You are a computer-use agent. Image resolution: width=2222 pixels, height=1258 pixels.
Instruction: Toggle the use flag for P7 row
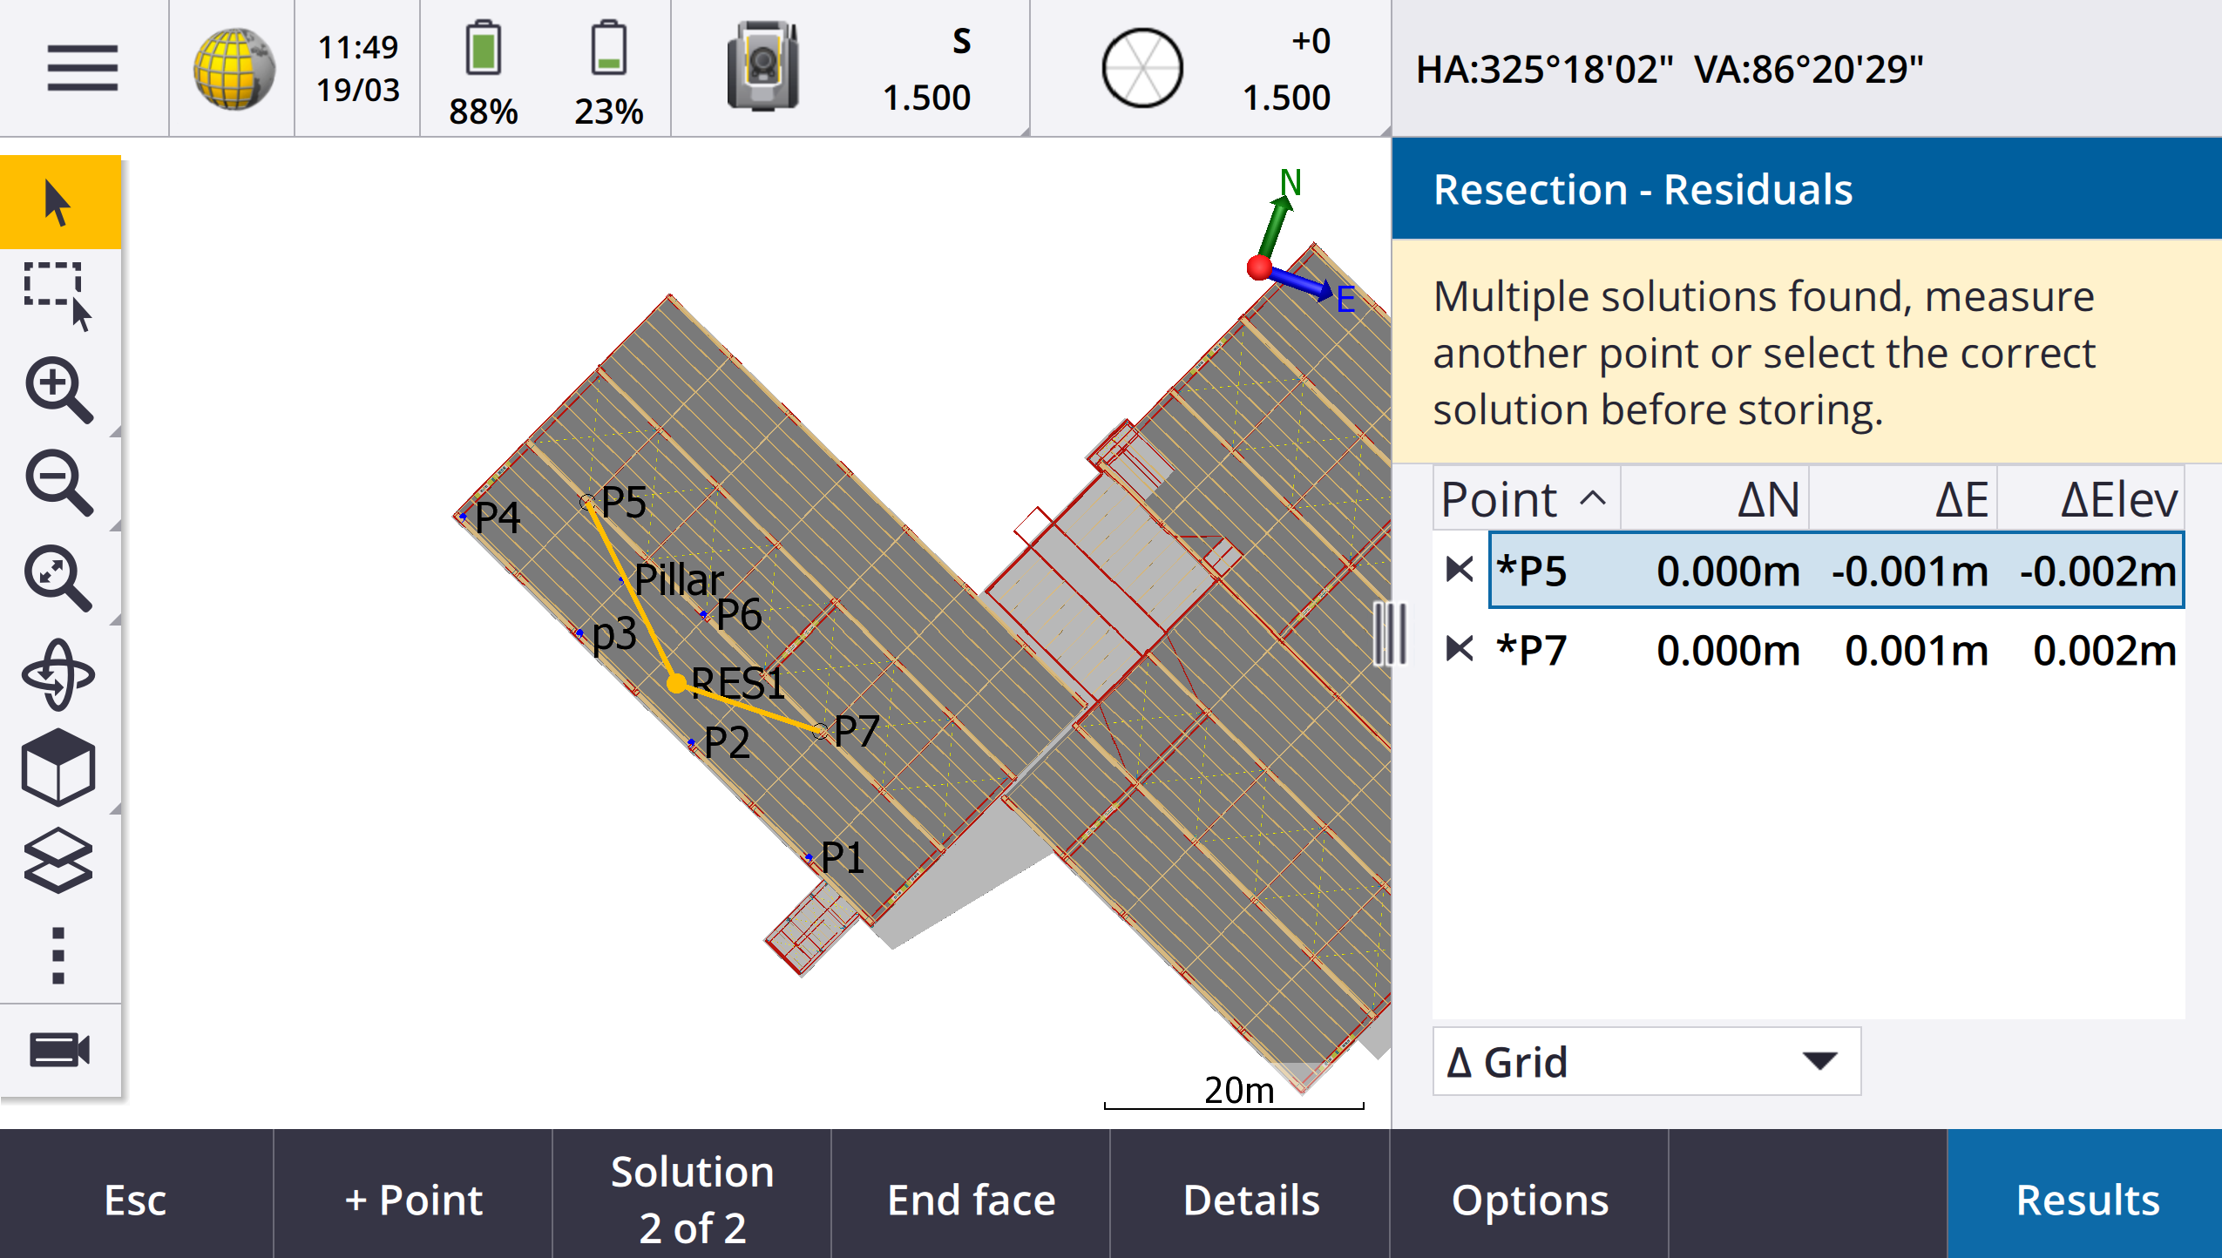pyautogui.click(x=1460, y=649)
